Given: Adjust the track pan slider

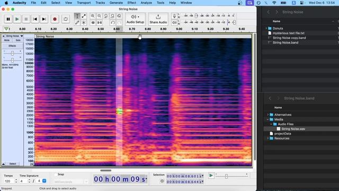Looking at the screenshot, I should pyautogui.click(x=12, y=60).
